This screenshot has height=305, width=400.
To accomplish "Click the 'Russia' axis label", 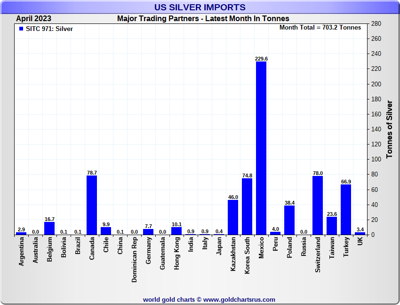I will pyautogui.click(x=304, y=246).
